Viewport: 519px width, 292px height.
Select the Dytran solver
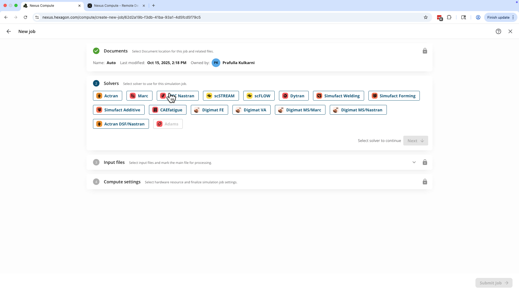(294, 96)
